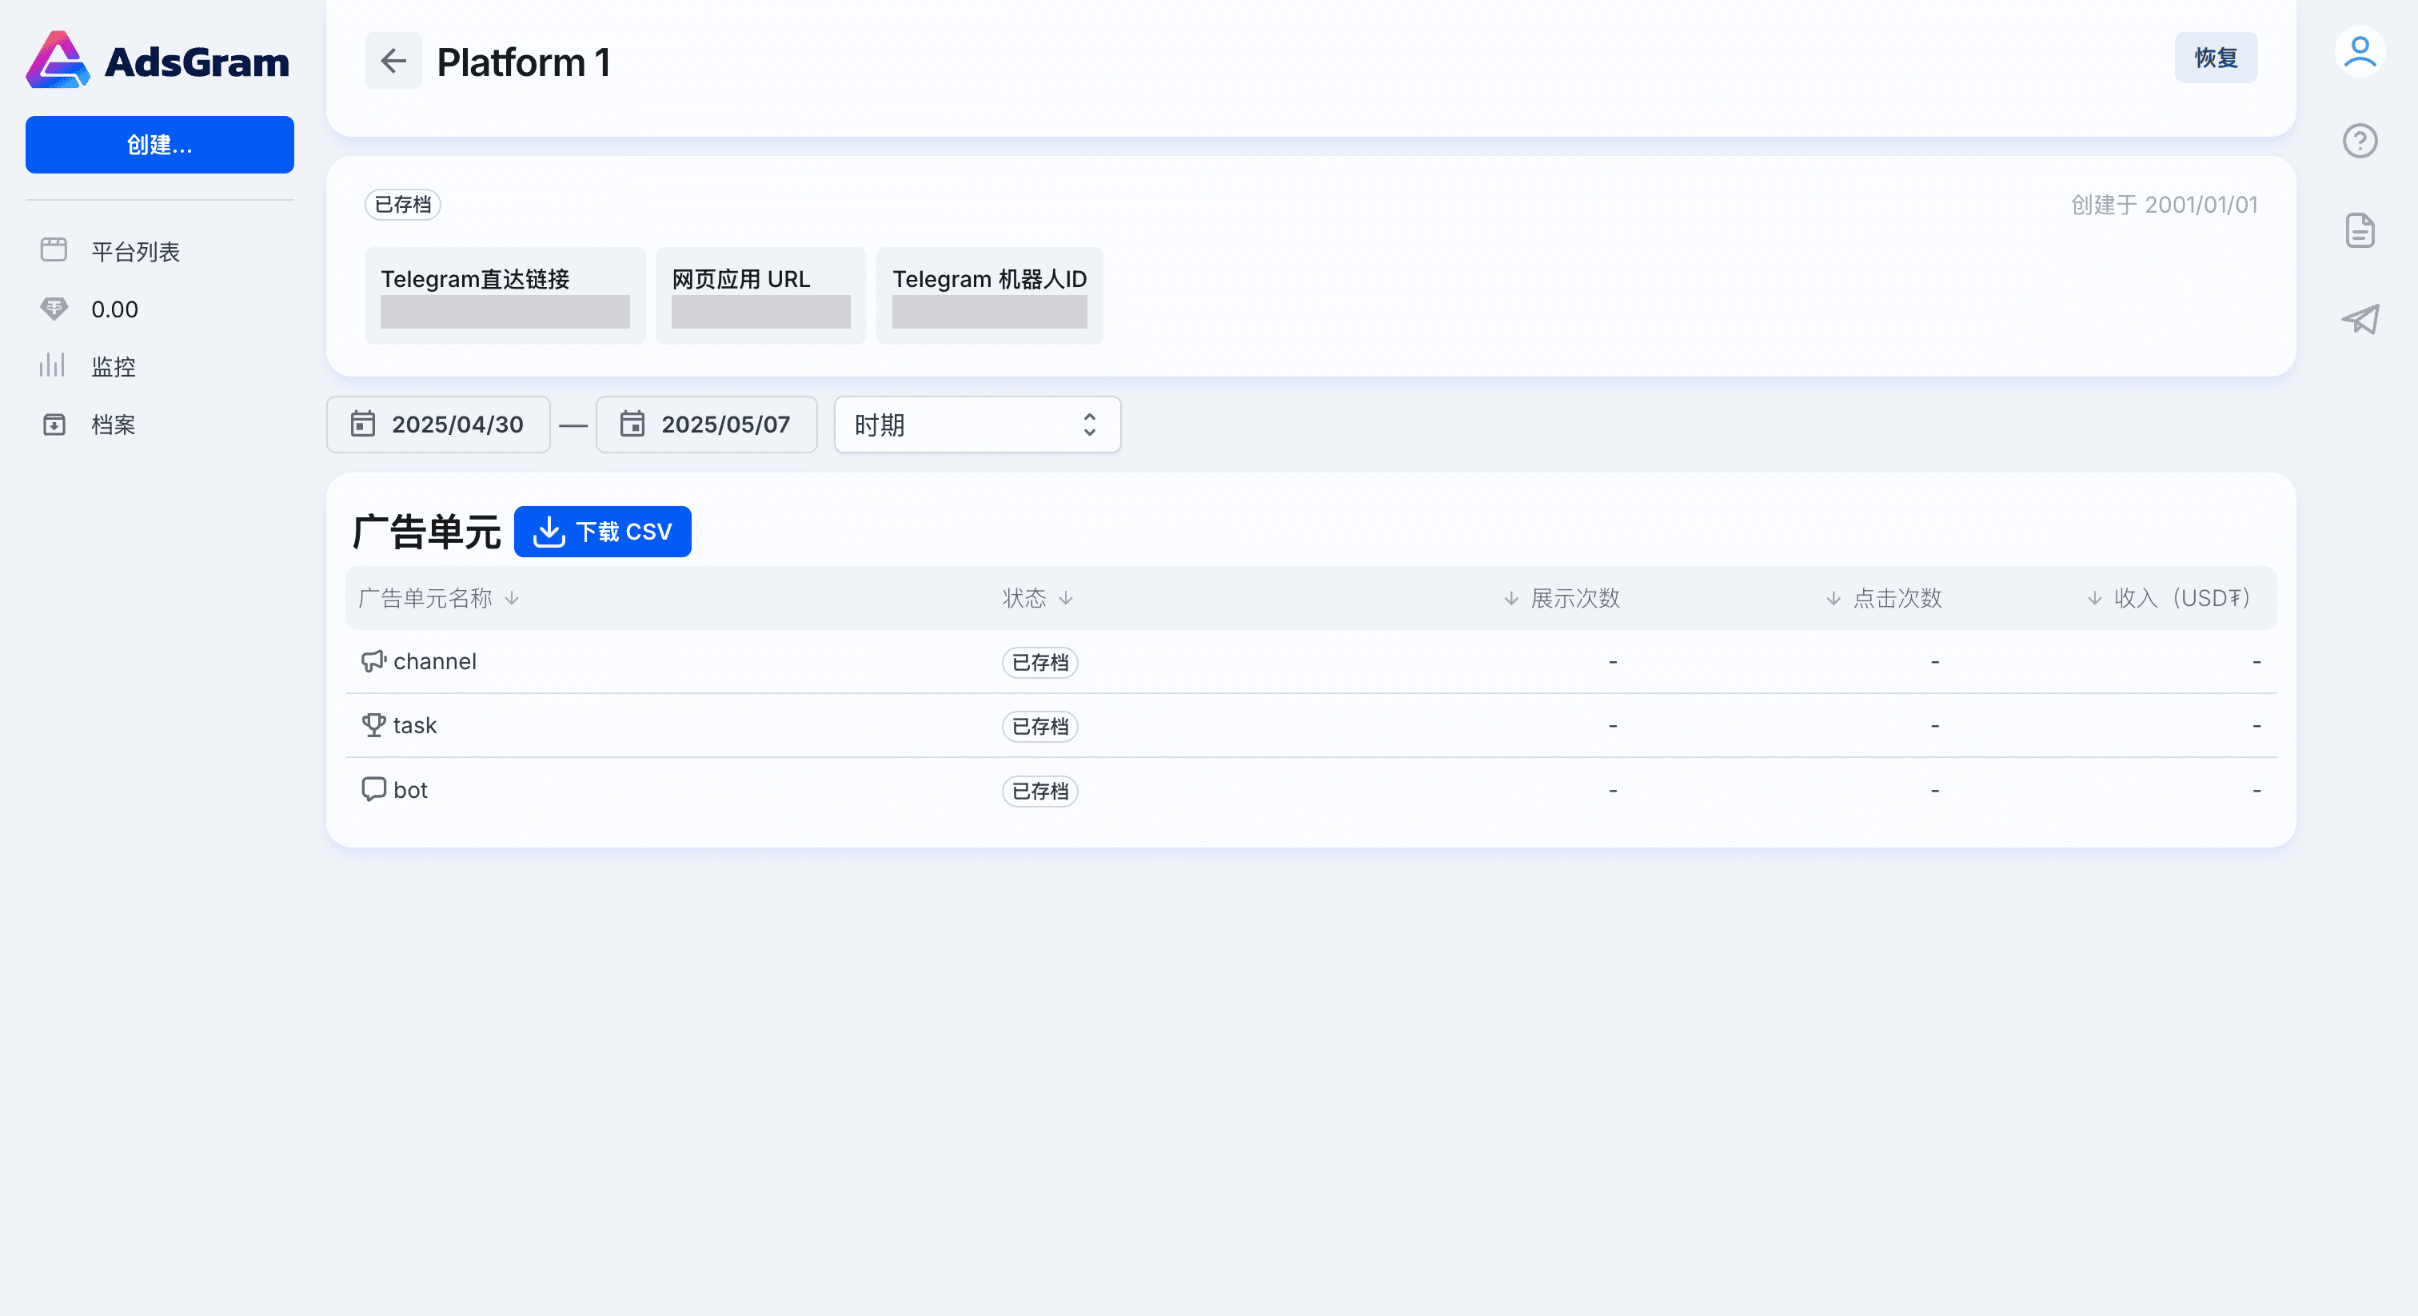This screenshot has width=2418, height=1316.
Task: Click the 广告单元 section heading
Action: pos(427,532)
